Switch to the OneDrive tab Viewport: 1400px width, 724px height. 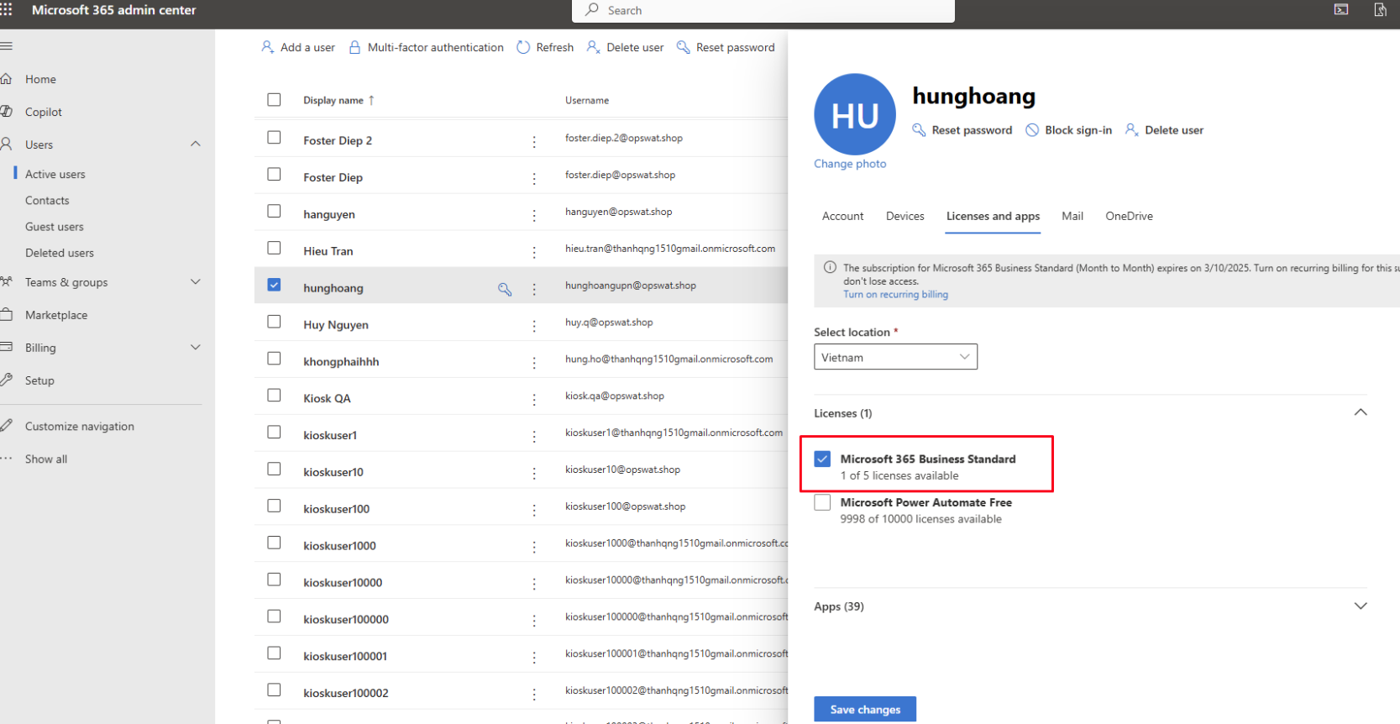click(x=1129, y=216)
